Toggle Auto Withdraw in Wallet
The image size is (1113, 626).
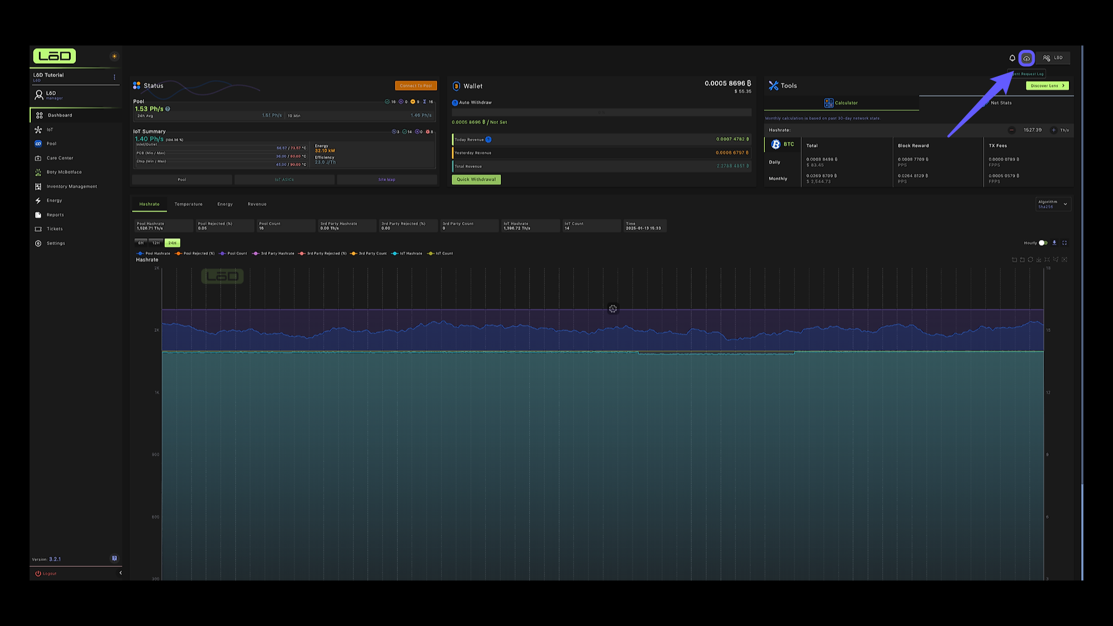(455, 103)
